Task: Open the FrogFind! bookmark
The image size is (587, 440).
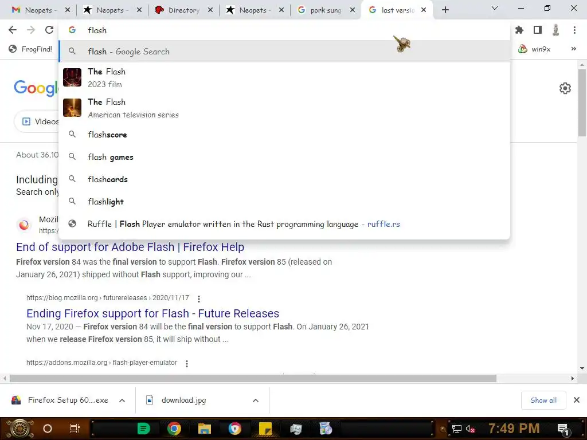Action: tap(31, 49)
